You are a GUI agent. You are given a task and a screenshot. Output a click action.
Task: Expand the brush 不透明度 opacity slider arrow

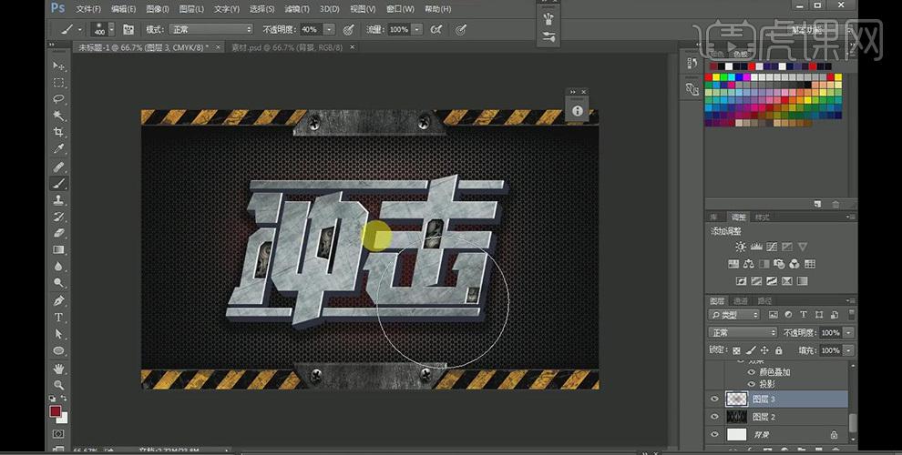pyautogui.click(x=329, y=30)
